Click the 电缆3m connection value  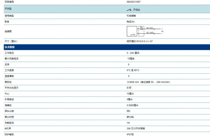[x=130, y=22]
